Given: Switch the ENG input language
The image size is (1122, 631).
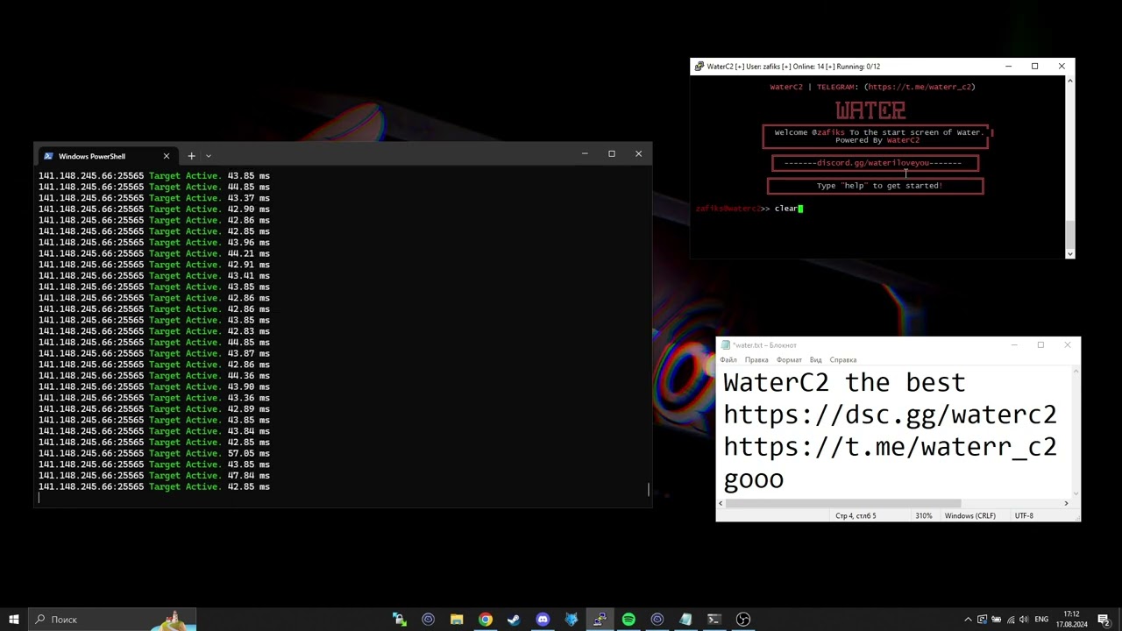Looking at the screenshot, I should [1041, 619].
